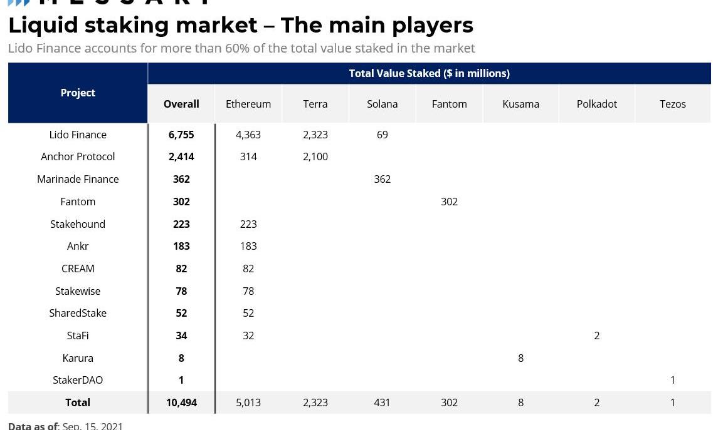
Task: Click the Solana column header
Action: [x=382, y=104]
